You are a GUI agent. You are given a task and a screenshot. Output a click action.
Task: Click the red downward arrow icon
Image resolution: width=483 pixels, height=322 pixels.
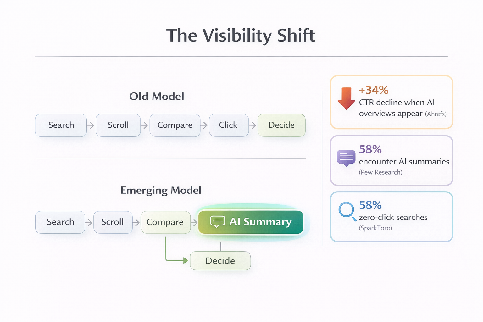coord(346,98)
